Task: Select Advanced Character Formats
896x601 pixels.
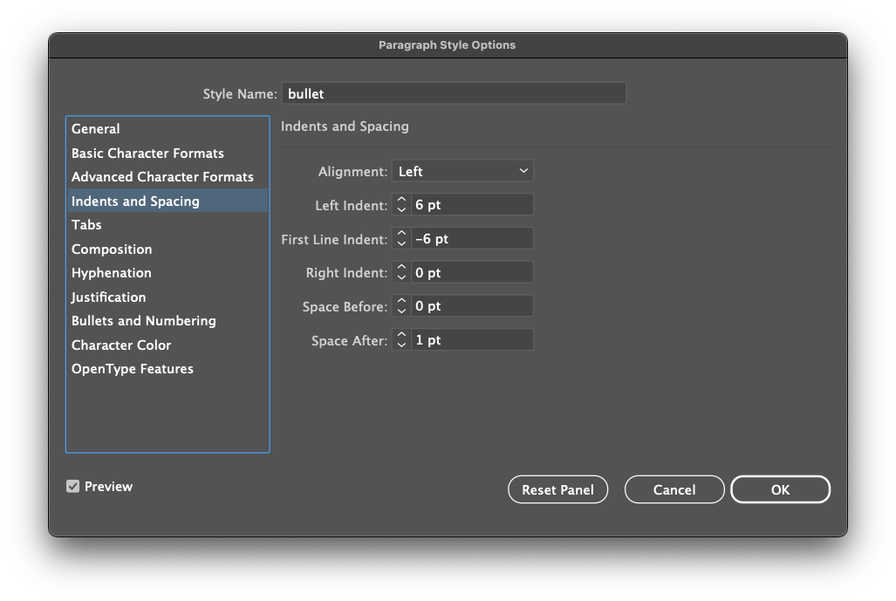Action: click(162, 176)
